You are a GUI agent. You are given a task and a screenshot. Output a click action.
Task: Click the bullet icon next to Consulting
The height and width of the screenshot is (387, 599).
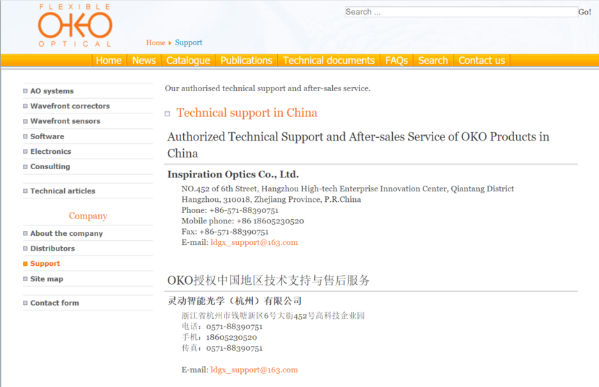(x=25, y=167)
